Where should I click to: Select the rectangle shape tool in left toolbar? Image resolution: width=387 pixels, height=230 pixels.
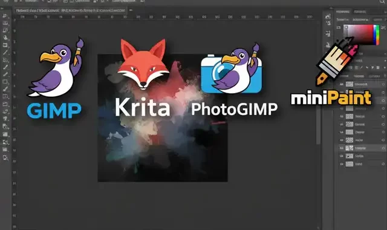click(x=5, y=82)
